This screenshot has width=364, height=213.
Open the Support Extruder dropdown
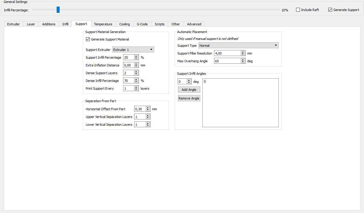click(x=133, y=50)
